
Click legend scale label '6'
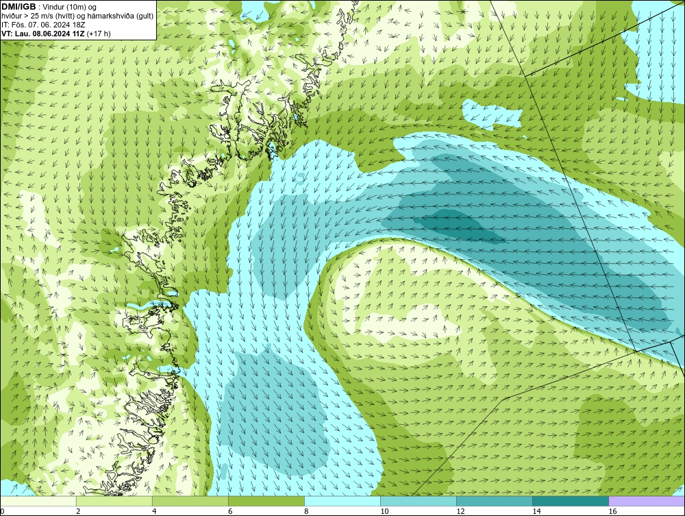tap(230, 511)
